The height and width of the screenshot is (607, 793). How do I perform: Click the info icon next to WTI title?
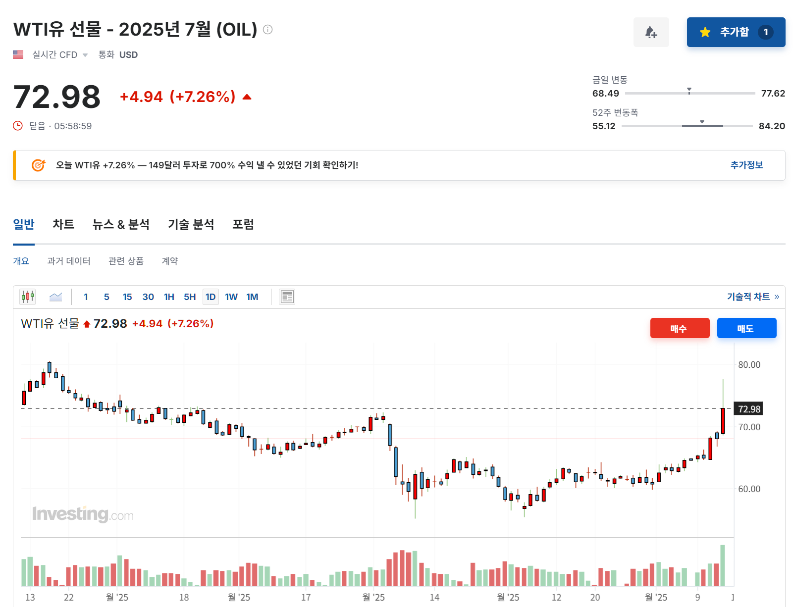pos(268,30)
